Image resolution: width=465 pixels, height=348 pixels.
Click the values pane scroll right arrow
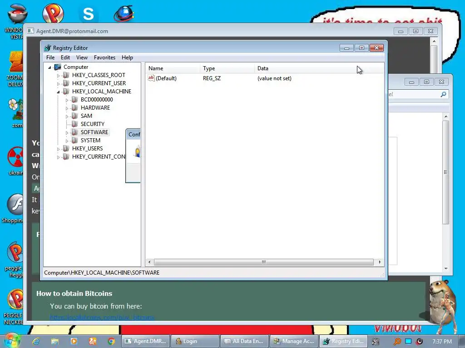(x=380, y=262)
